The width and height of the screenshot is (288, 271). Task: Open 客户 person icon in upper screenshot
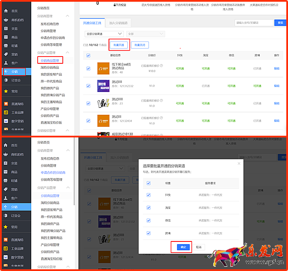pos(6,63)
